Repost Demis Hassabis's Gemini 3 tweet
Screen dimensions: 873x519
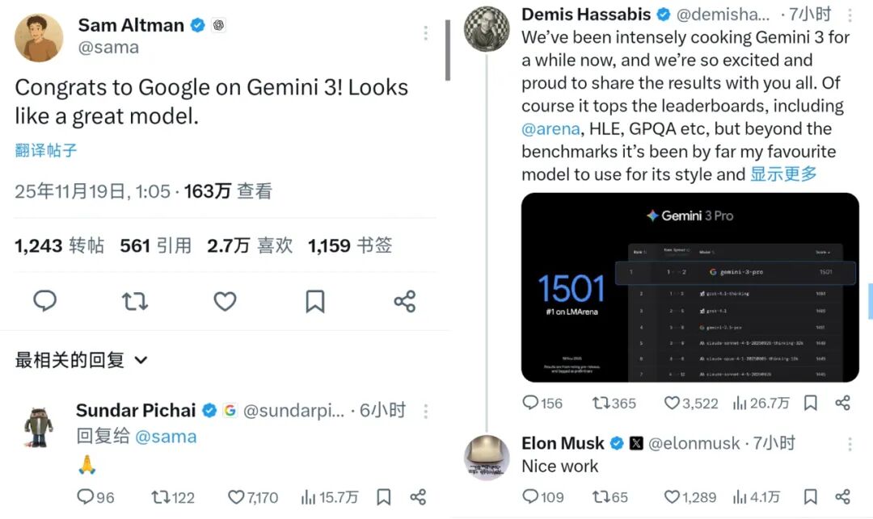tap(614, 403)
